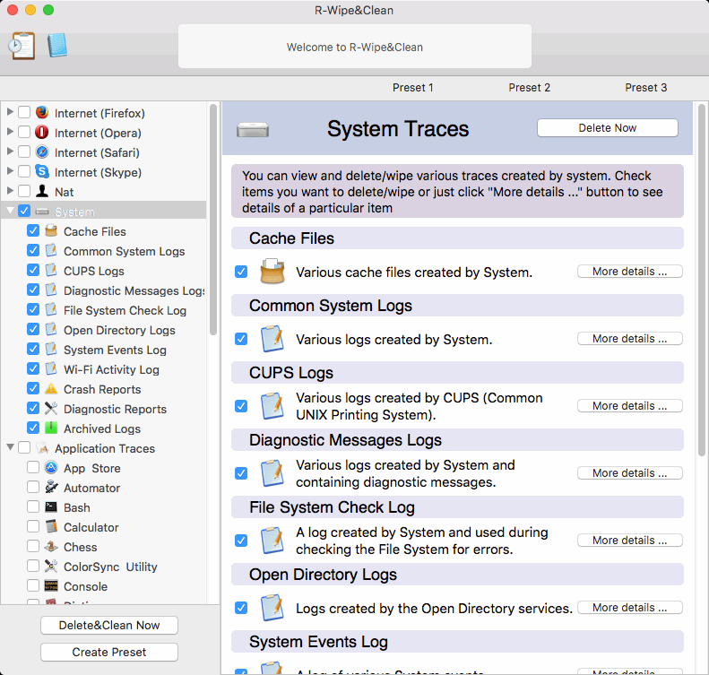Click the Chess piece icon
This screenshot has height=675, width=709.
click(x=51, y=546)
